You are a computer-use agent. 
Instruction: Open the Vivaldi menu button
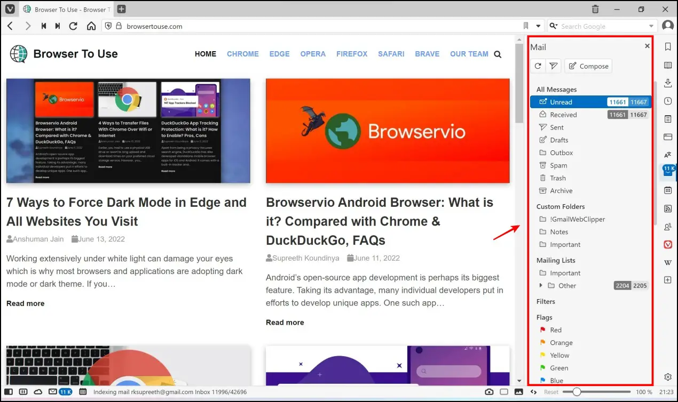(10, 9)
